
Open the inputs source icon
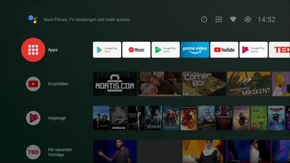(218, 19)
